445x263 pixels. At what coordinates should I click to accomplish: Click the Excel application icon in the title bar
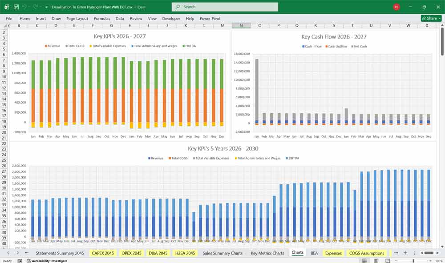(x=7, y=7)
